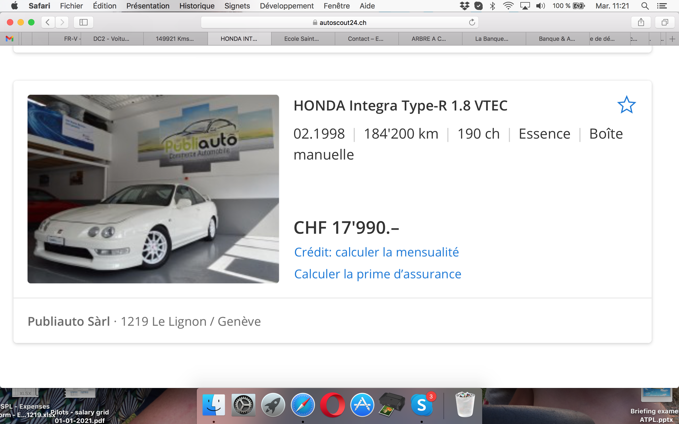Switch to the HONDA INT... tab
Viewport: 679px width, 424px height.
click(x=239, y=39)
